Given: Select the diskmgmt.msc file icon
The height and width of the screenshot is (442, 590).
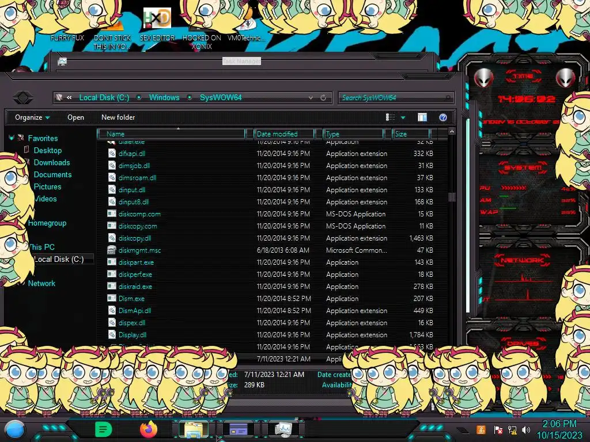Looking at the screenshot, I should (x=112, y=250).
